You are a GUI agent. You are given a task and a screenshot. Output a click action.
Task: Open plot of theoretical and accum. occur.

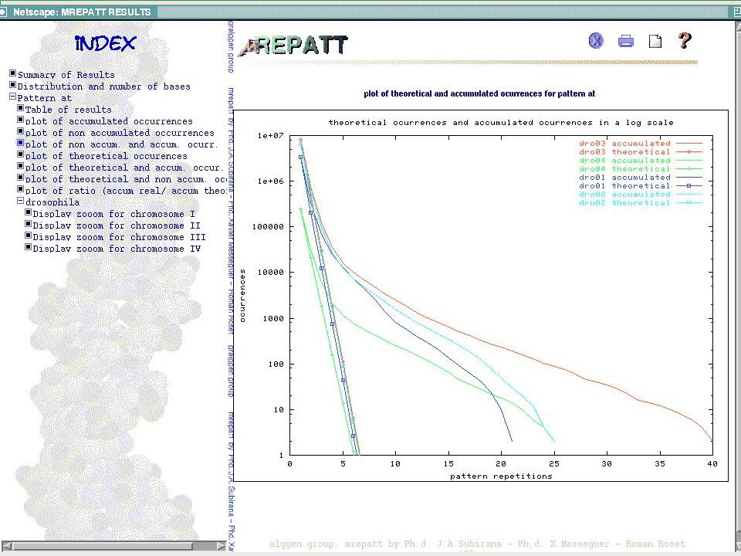point(123,168)
